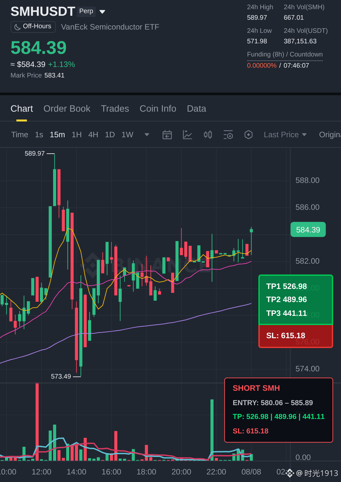Select the 1D interval
This screenshot has height=482, width=341.
[110, 135]
